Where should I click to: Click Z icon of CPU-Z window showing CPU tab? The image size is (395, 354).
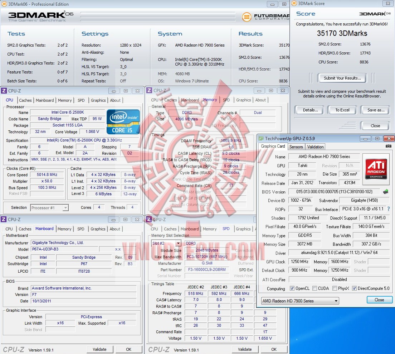(4, 91)
